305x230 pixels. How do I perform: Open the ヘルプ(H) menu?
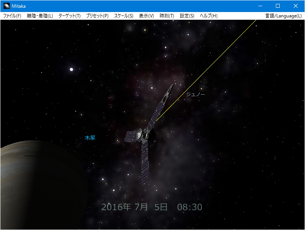[209, 16]
